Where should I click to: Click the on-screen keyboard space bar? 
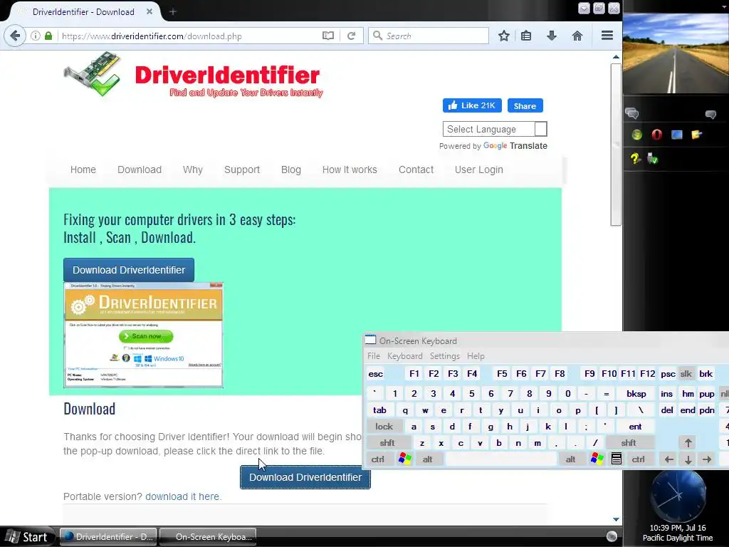point(500,459)
